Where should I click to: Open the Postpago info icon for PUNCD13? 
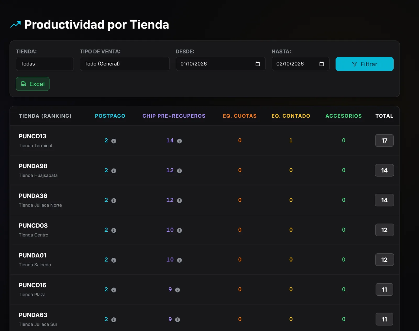coord(114,141)
